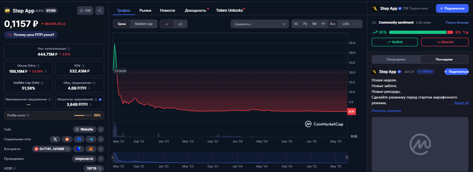
Task: Expand the Социальные сети chevron
Action: pos(101,139)
